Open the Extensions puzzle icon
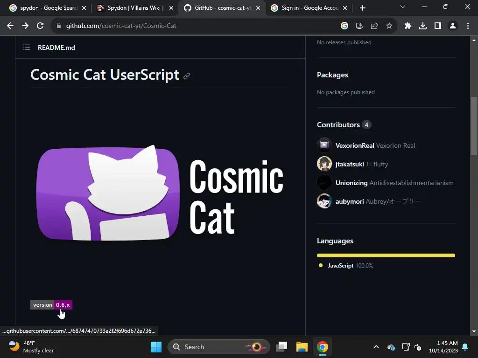Viewport: 478px width, 358px height. pos(408,26)
